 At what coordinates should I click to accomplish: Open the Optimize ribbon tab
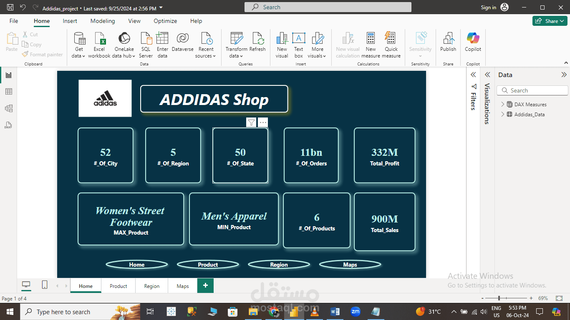[x=165, y=21]
